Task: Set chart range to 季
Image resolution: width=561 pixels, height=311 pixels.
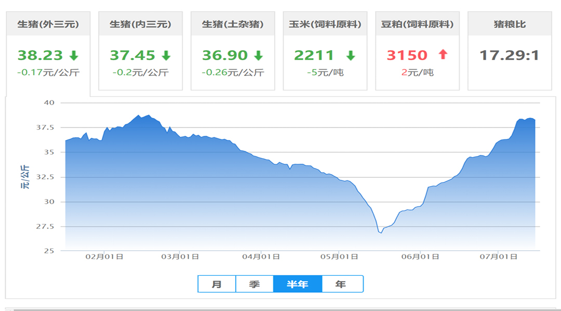Action: (x=255, y=284)
